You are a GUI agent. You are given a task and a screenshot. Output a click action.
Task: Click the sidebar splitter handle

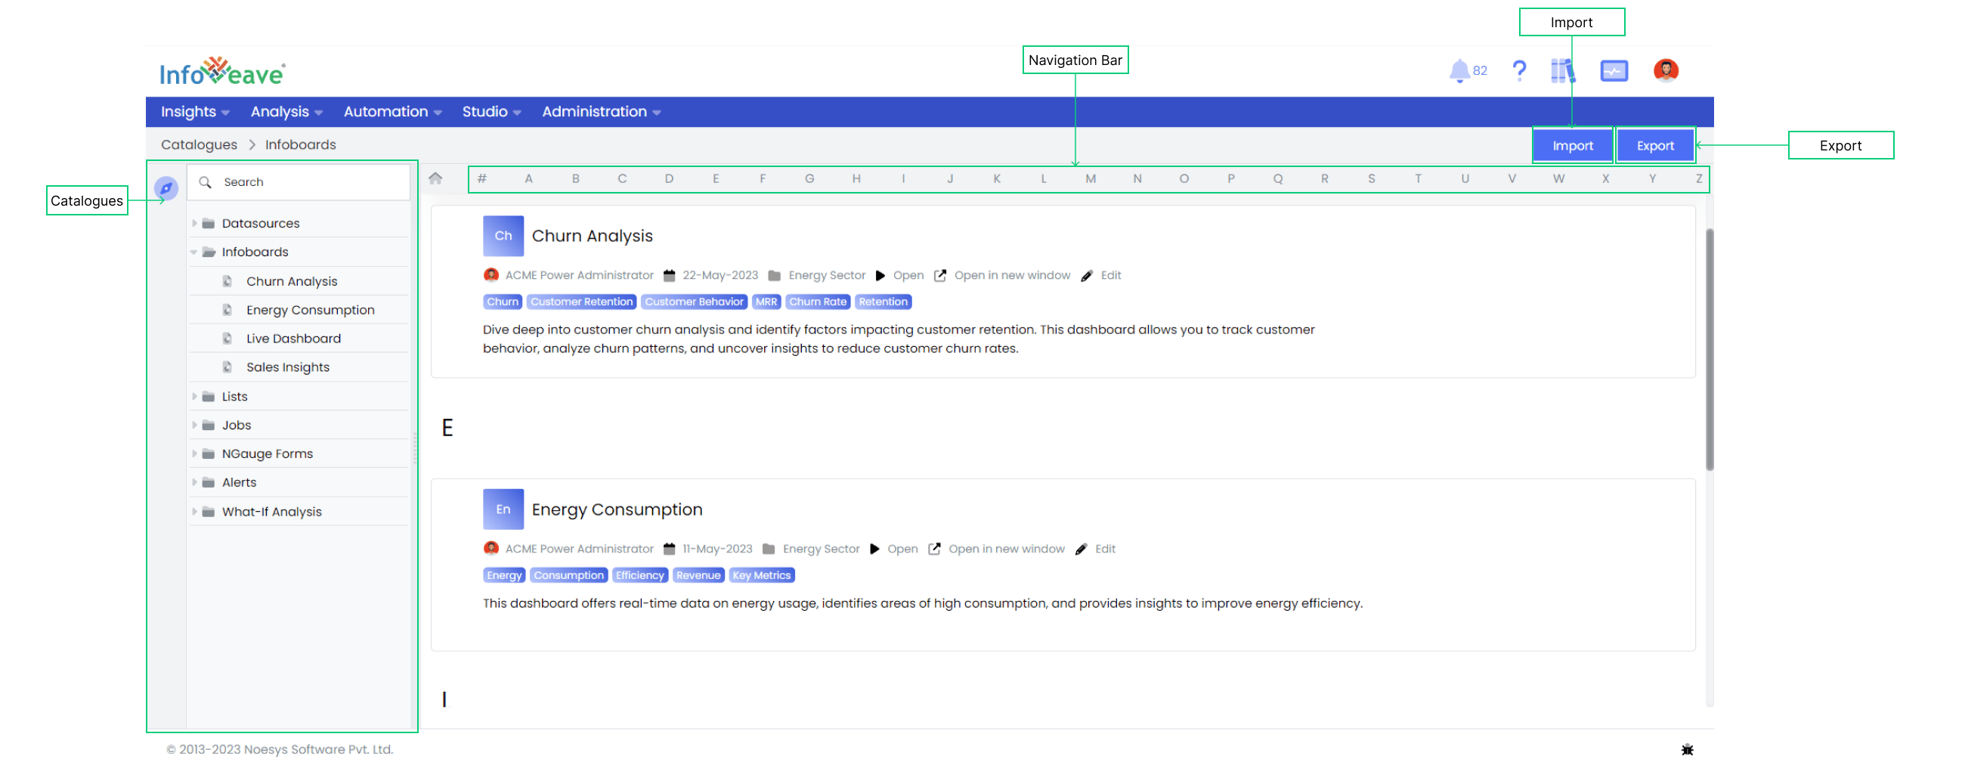click(x=414, y=447)
